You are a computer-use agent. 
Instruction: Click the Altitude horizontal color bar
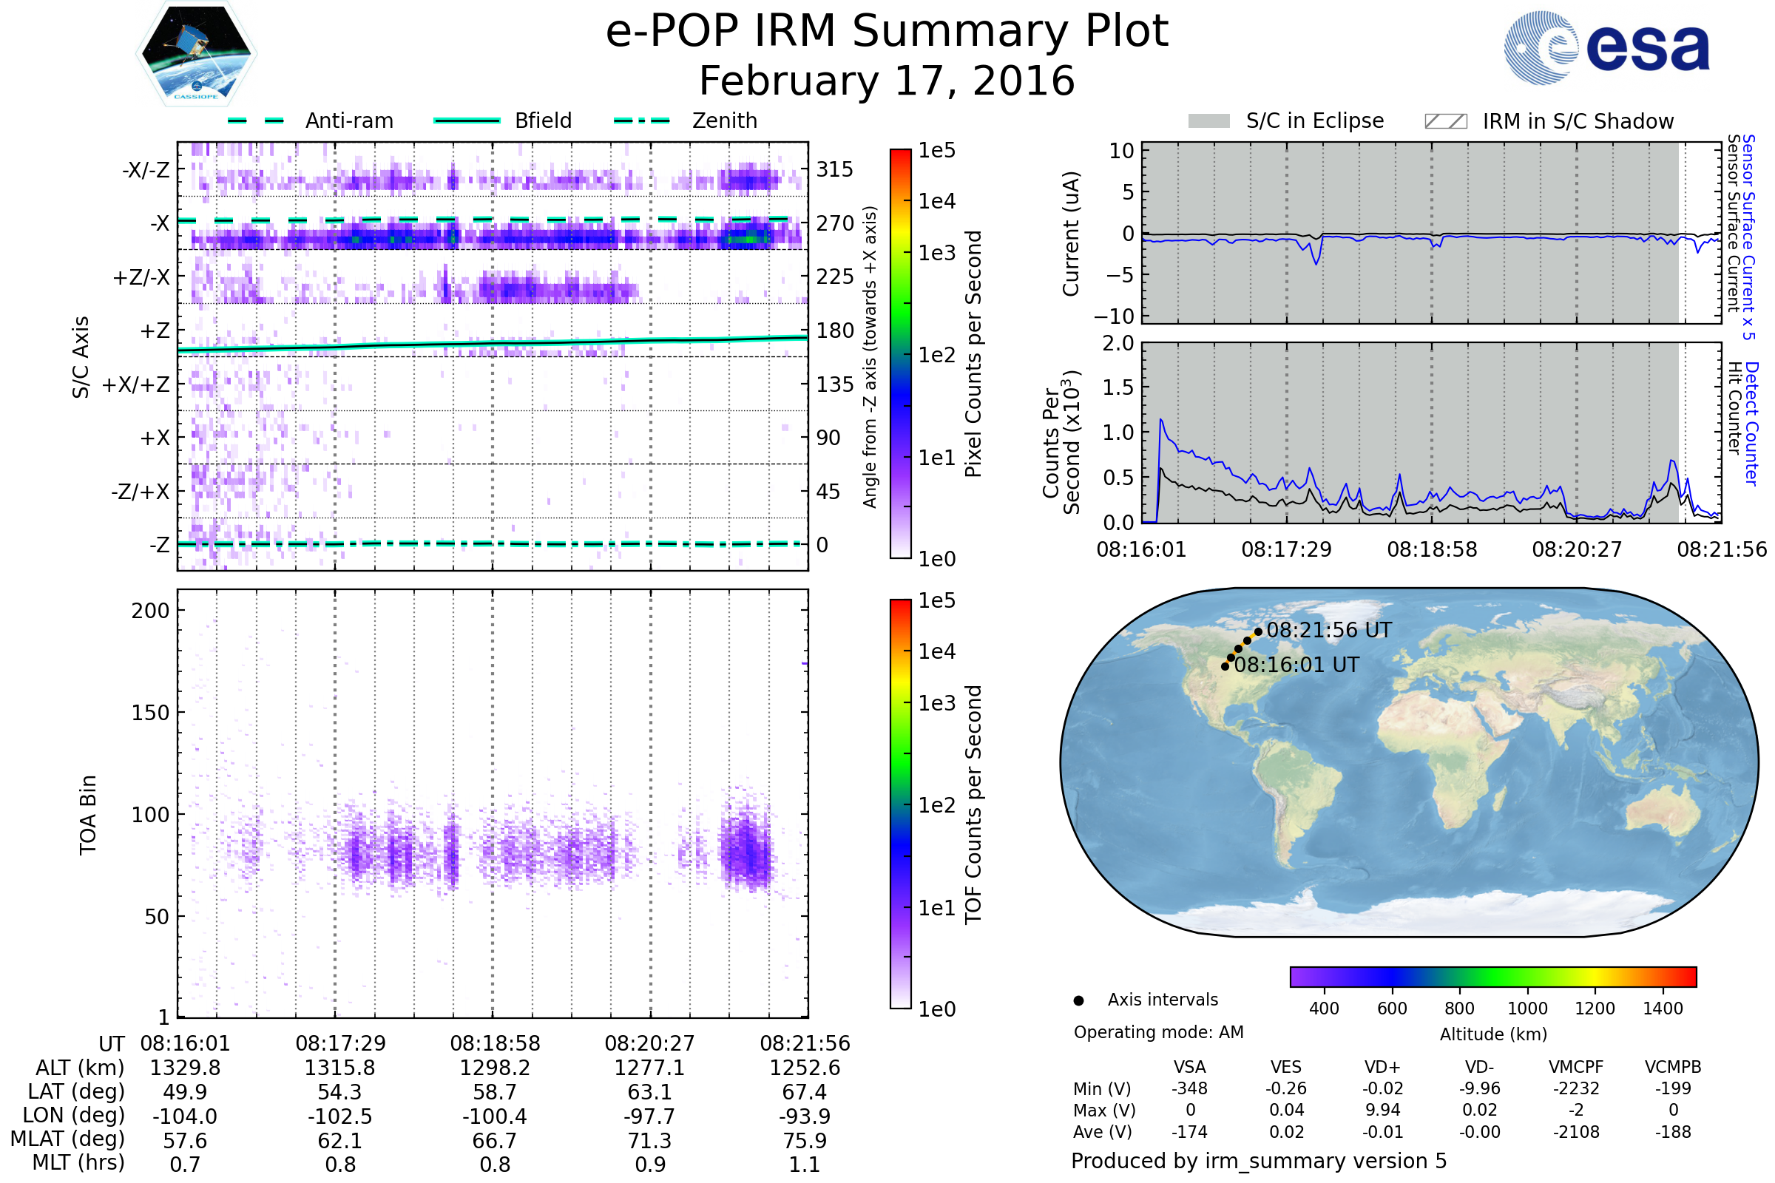(x=1492, y=976)
